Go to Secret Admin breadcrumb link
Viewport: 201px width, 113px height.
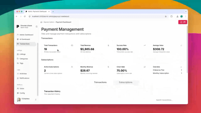(x=49, y=22)
